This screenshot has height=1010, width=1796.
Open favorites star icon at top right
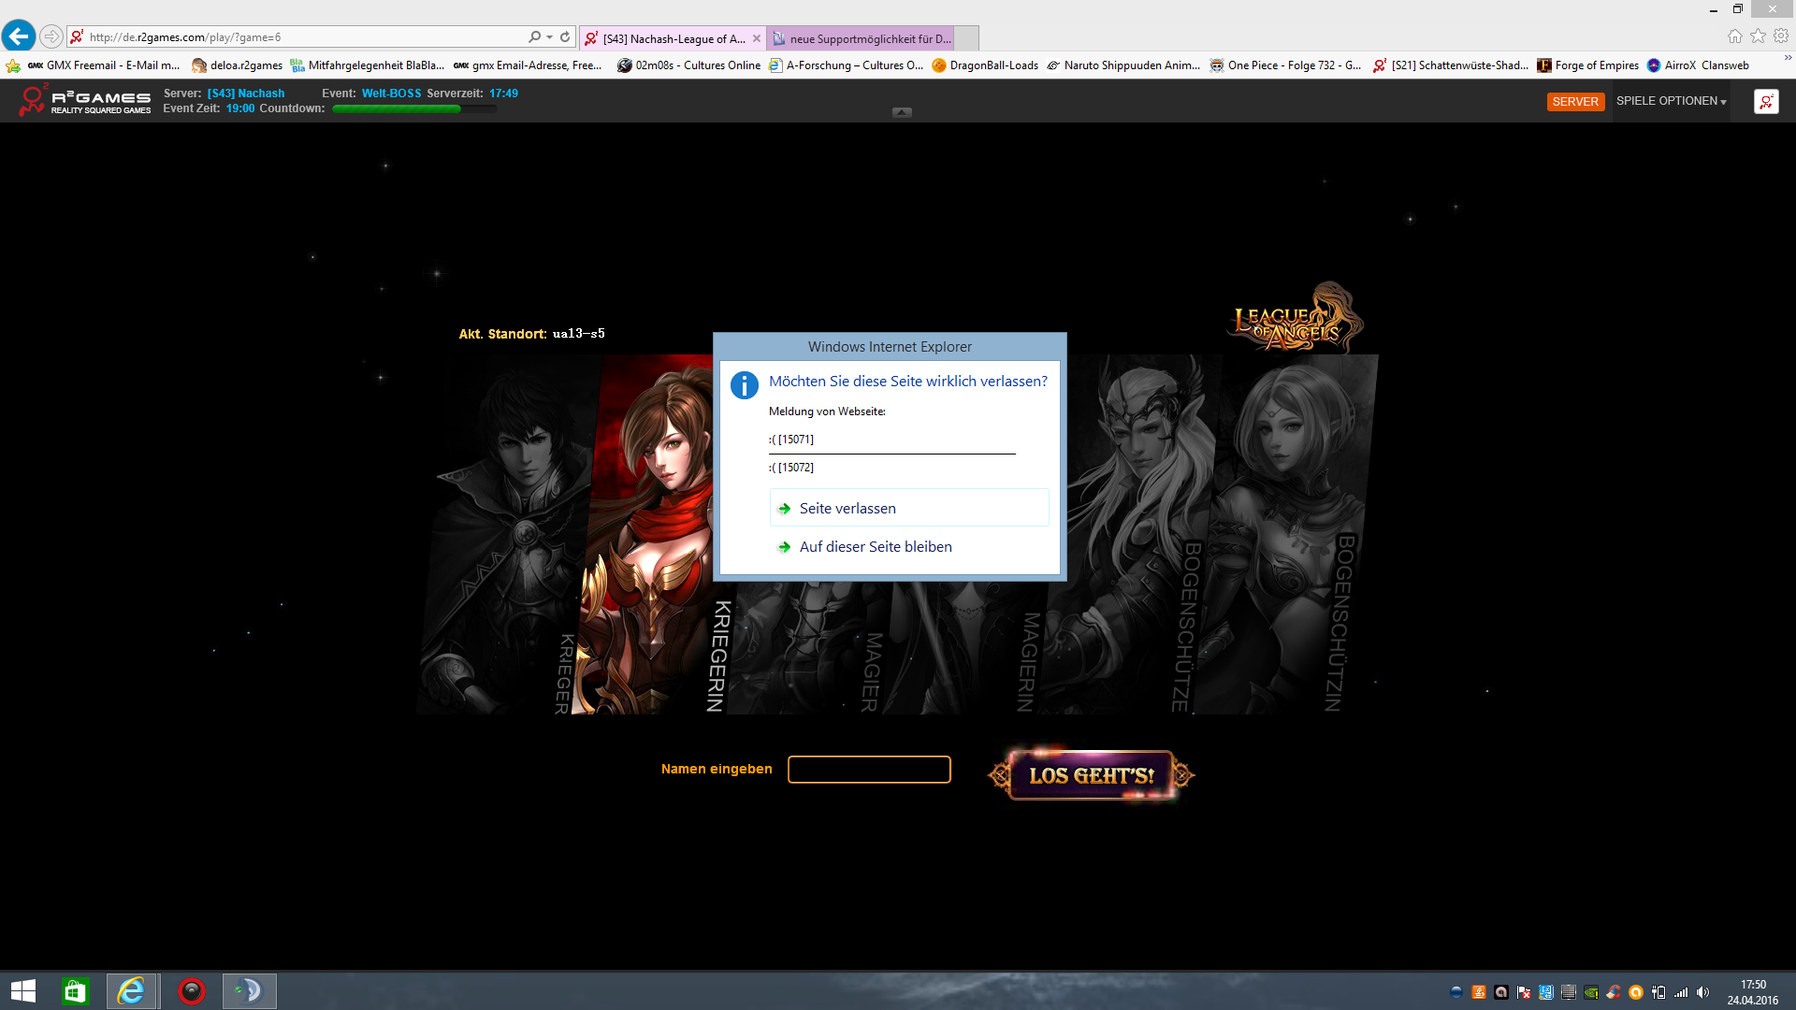1759,36
